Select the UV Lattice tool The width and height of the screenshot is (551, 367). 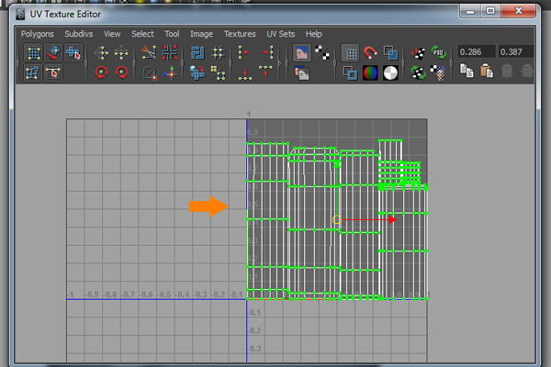coord(32,53)
